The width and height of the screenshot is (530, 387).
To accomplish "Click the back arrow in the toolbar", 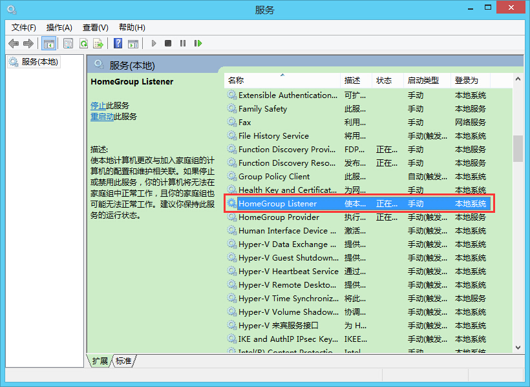I will point(14,43).
